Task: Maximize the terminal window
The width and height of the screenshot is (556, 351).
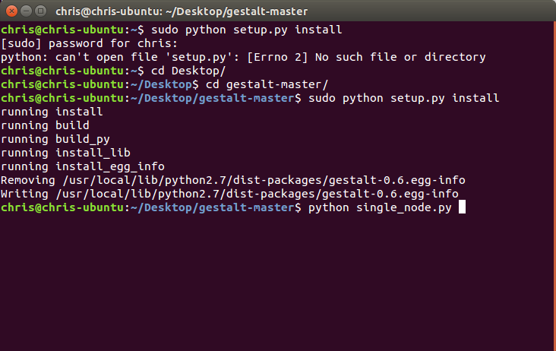Action: [x=41, y=11]
